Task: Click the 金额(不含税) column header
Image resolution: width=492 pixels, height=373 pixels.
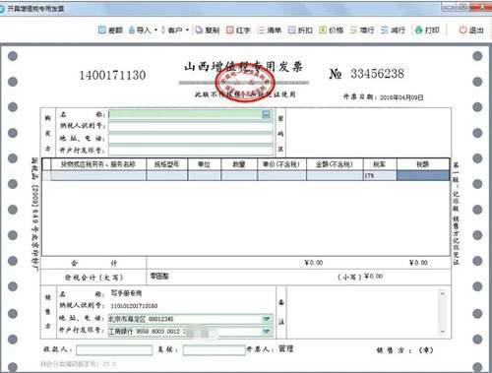Action: pyautogui.click(x=335, y=164)
